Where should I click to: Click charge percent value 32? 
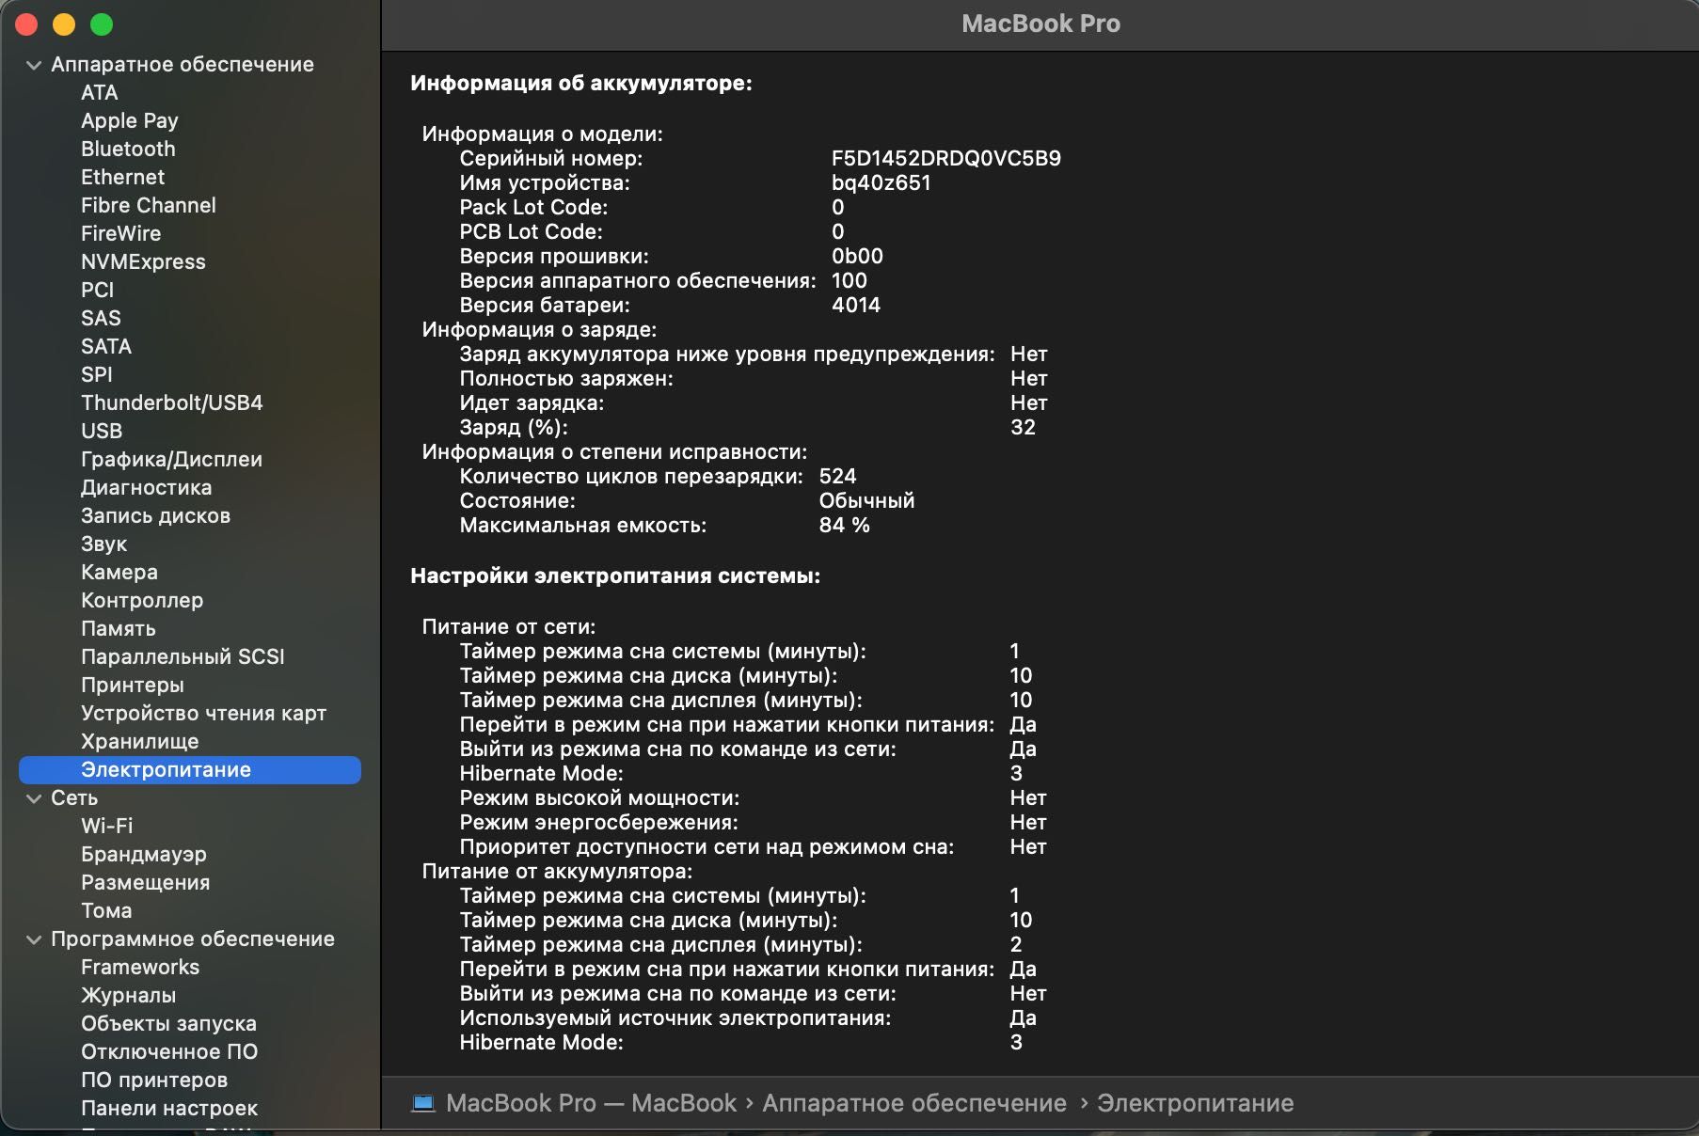coord(1023,427)
